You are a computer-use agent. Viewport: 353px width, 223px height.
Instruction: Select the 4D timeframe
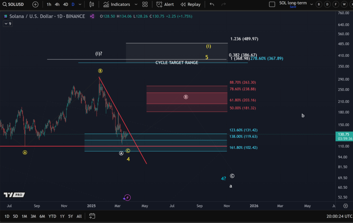point(65,4)
